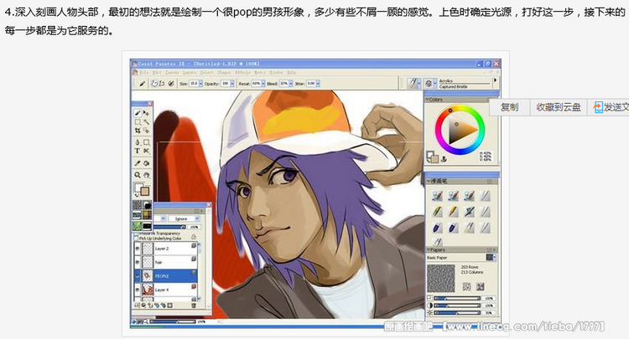Select the Pen shape tool
The image size is (629, 339).
pyautogui.click(x=138, y=142)
